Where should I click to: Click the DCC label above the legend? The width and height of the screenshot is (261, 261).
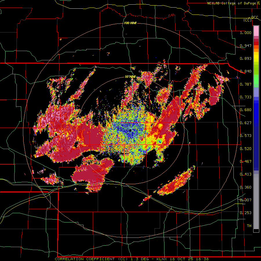click(x=255, y=17)
